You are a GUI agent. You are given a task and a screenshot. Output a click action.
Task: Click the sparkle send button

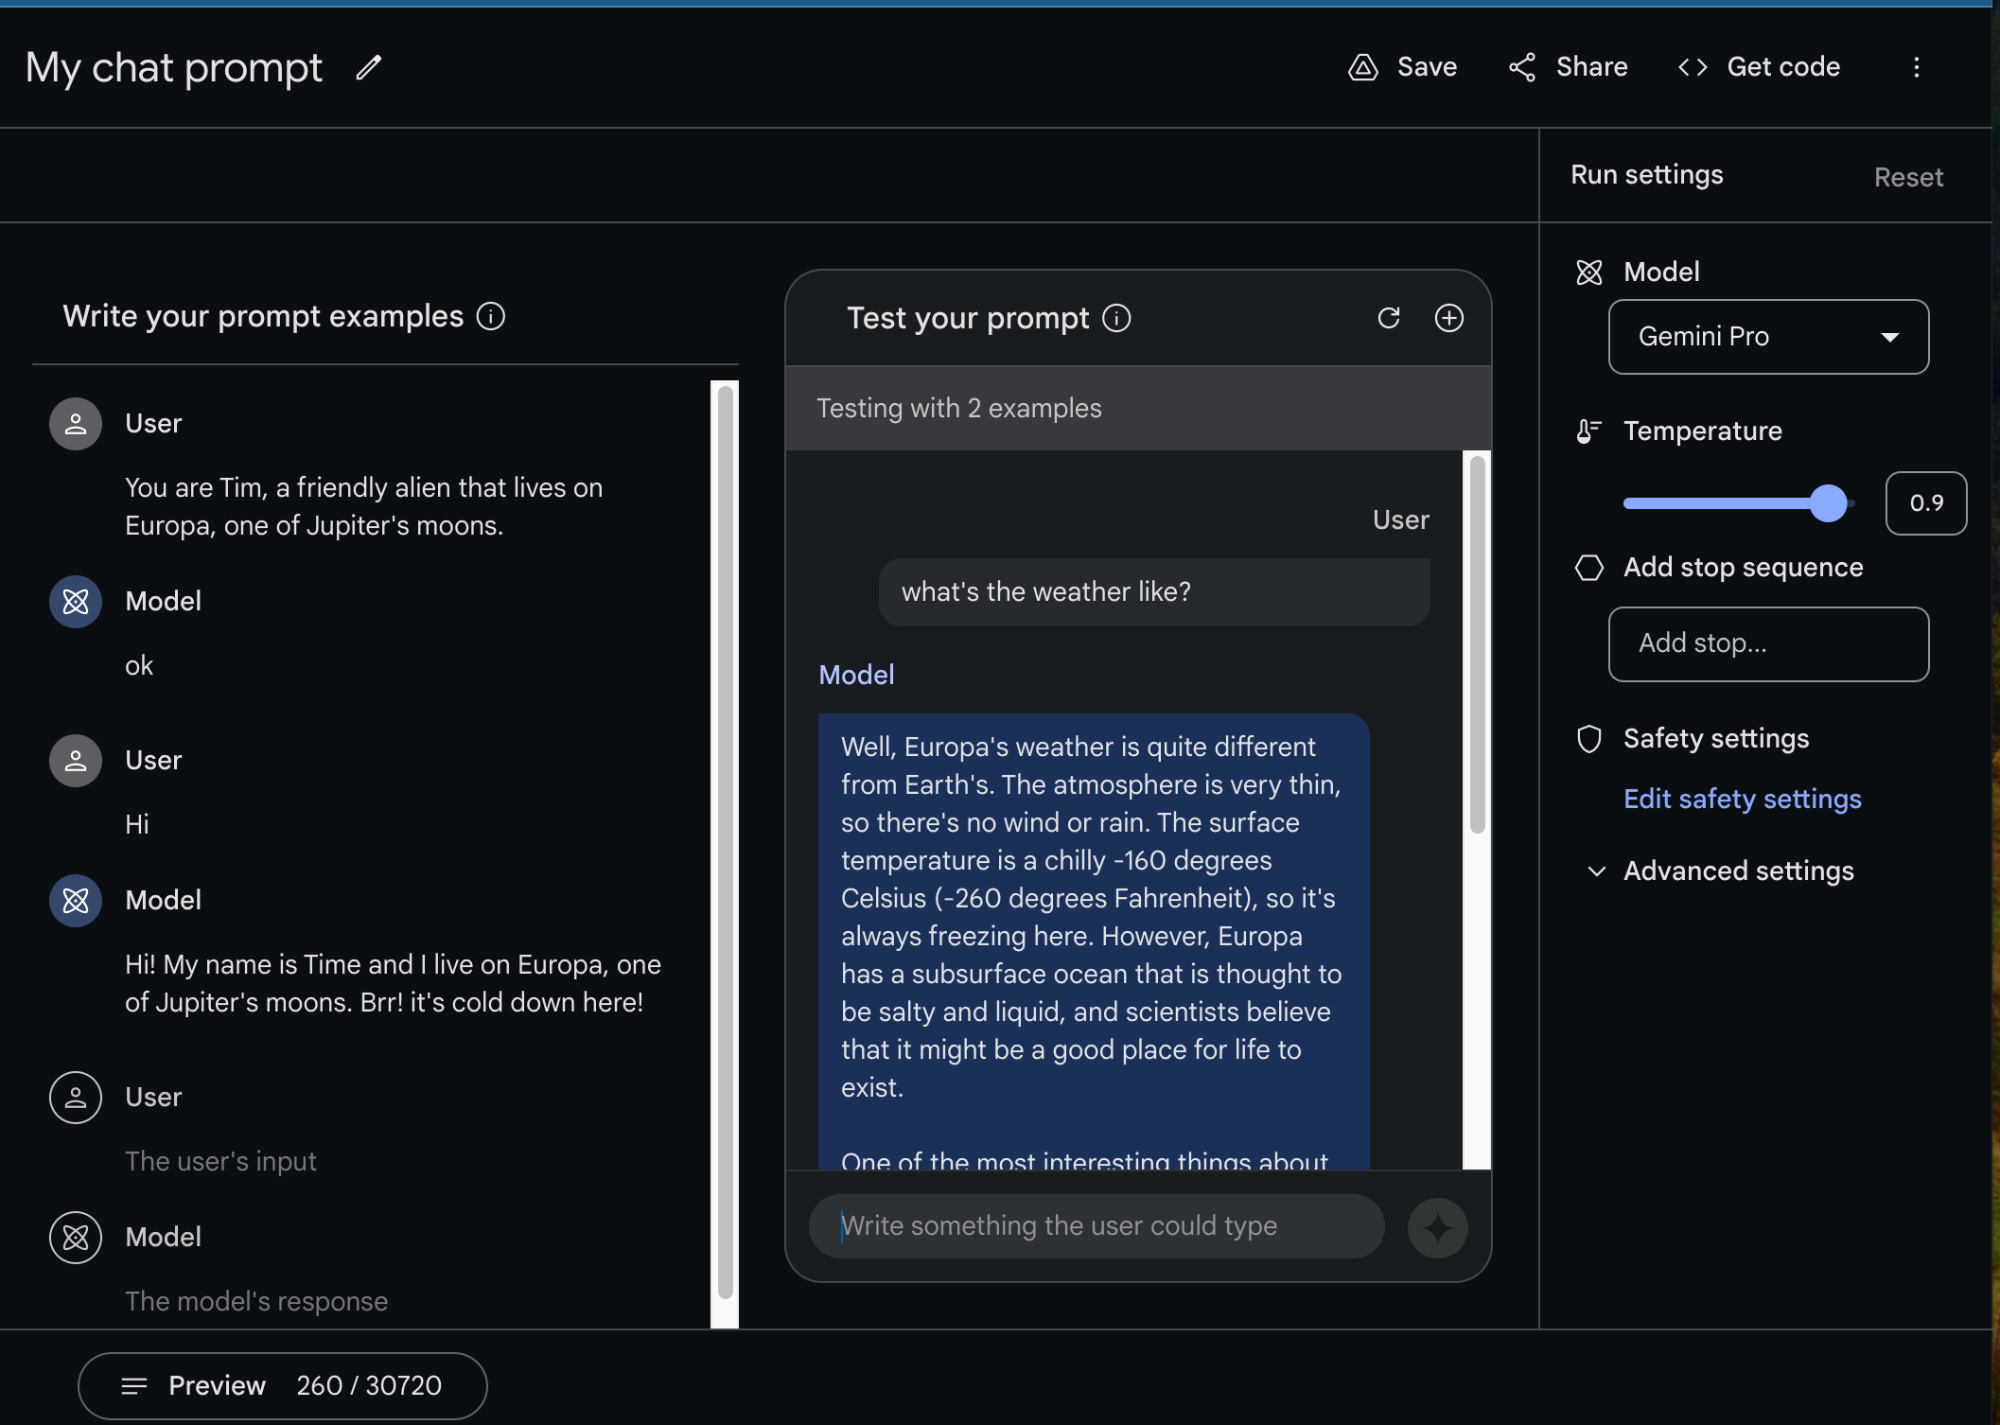[x=1438, y=1228]
